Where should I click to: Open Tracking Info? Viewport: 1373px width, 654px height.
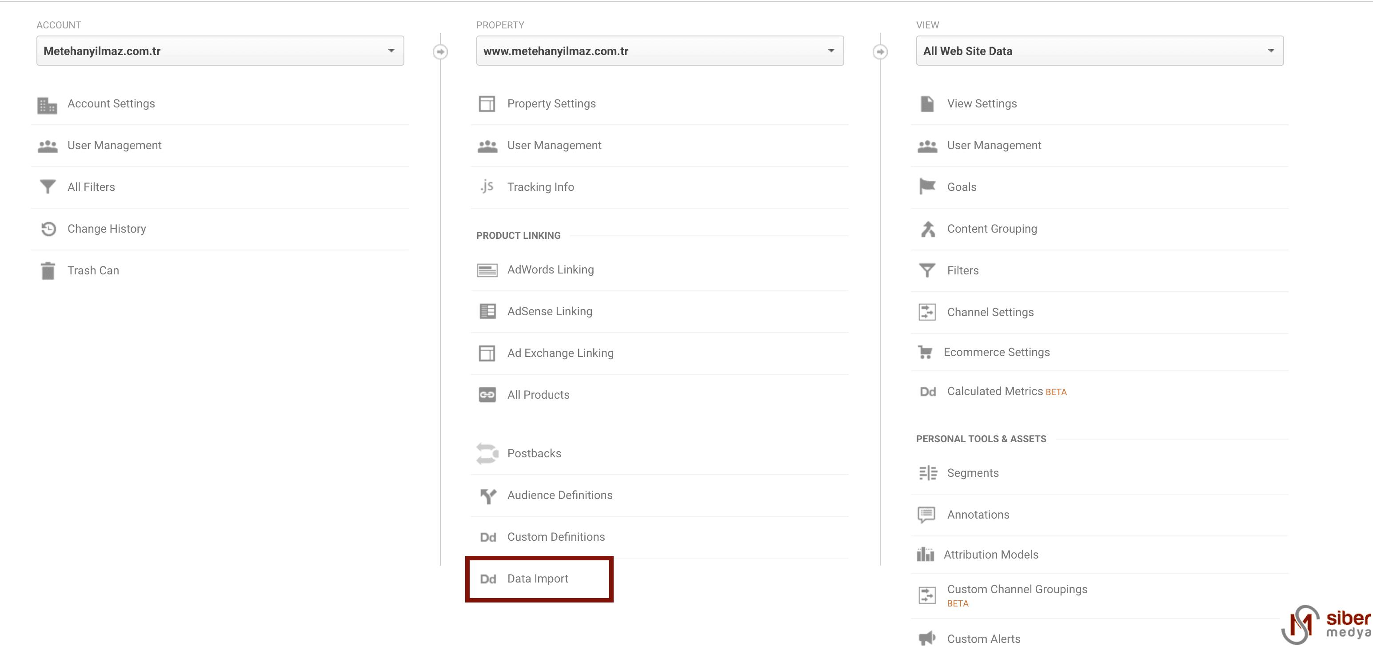[540, 187]
